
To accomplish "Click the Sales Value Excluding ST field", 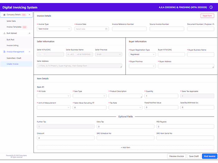I will click(x=90, y=107).
